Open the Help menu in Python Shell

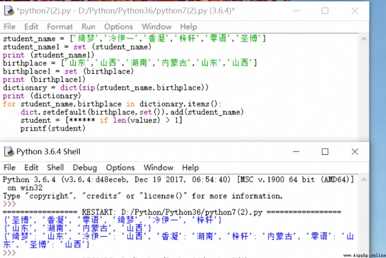[x=191, y=167]
